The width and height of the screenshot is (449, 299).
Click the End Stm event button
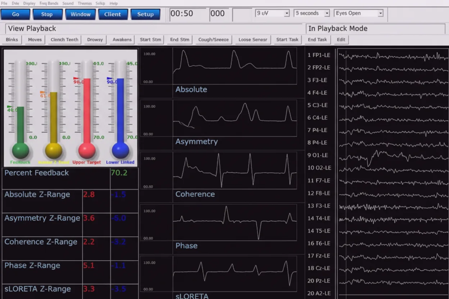[x=180, y=40]
